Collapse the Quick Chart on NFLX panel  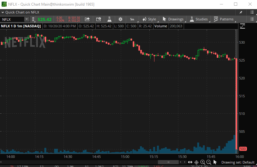3,13
